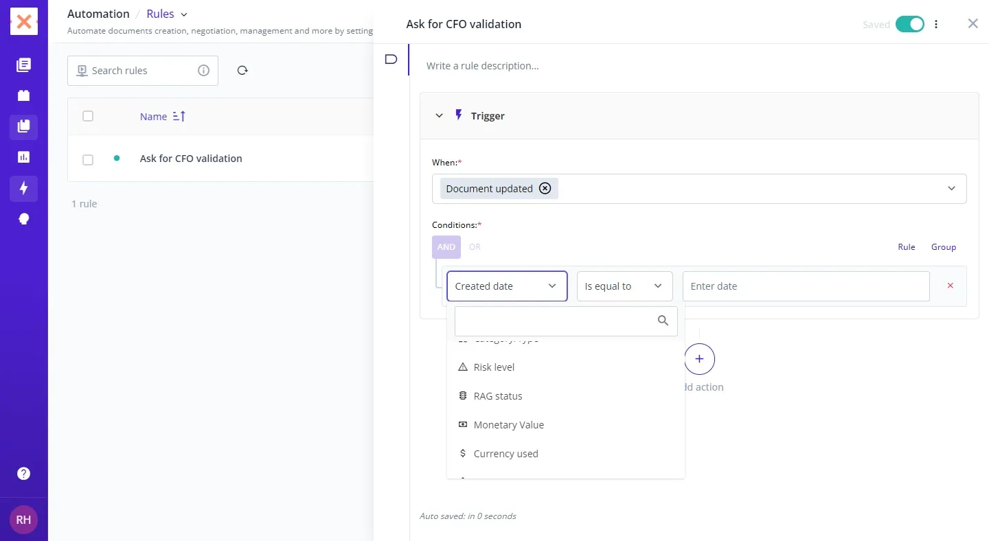Screen dimensions: 989x541
Task: Click the refresh rules icon
Action: (242, 71)
